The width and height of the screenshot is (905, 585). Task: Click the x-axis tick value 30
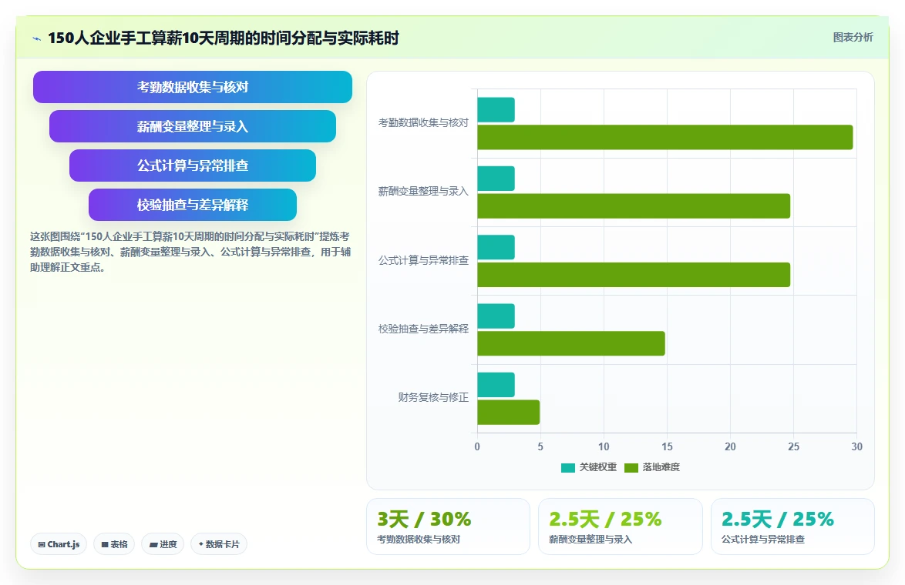[x=856, y=446]
